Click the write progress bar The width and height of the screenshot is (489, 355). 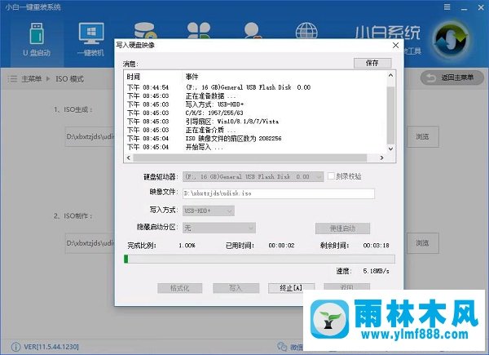pos(259,259)
